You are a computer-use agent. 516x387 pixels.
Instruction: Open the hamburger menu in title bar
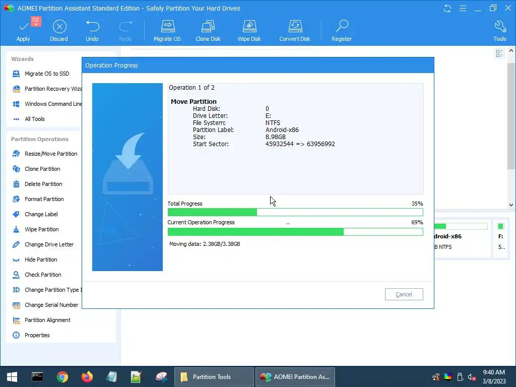(x=463, y=8)
